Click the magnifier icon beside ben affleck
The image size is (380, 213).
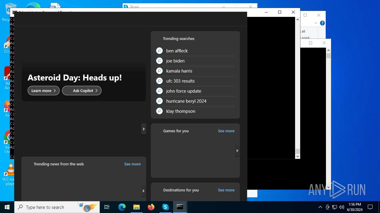159,51
